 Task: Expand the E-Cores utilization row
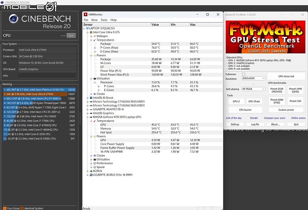pos(99,90)
